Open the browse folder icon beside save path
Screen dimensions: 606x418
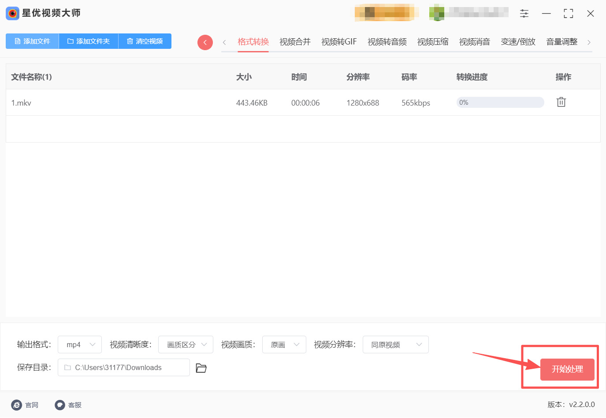(x=201, y=368)
